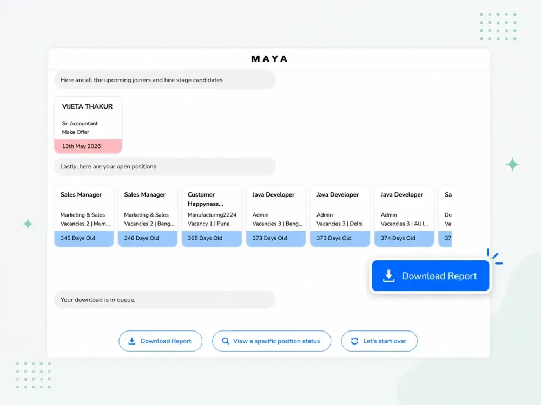
Task: Click 'Vacancy 1 | Pune' text
Action: point(208,224)
